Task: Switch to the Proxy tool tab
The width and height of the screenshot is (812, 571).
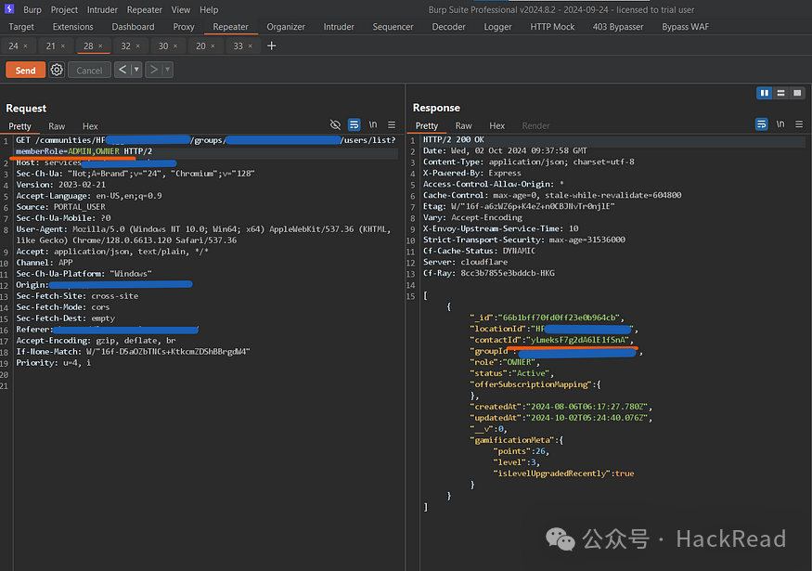Action: 184,27
